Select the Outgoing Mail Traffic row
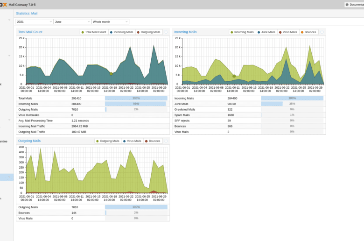This screenshot has height=241, width=364. [x=93, y=132]
